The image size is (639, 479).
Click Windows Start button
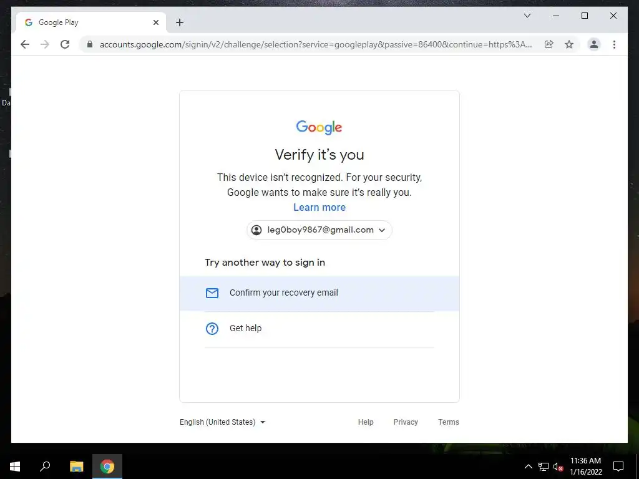[15, 467]
